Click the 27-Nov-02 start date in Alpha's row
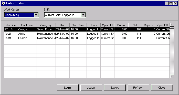 (x=62, y=34)
